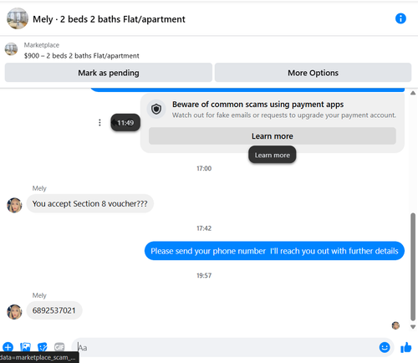Click sender name 'Mely' above phone number message
Screen dimensions: 418x363
click(x=39, y=295)
